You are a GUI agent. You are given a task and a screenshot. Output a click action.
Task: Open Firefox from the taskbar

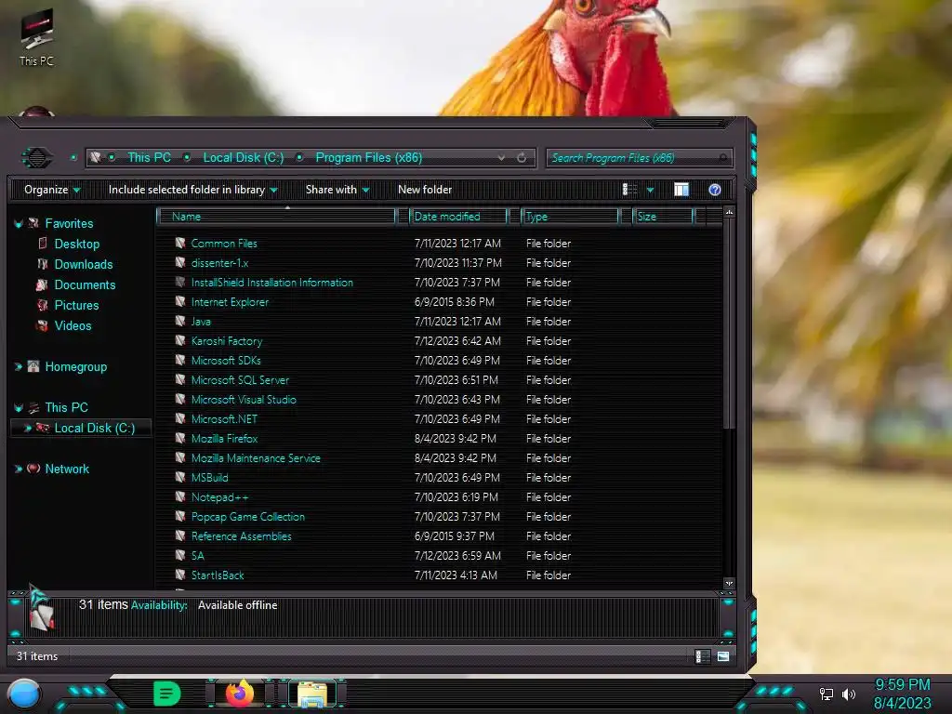[240, 694]
